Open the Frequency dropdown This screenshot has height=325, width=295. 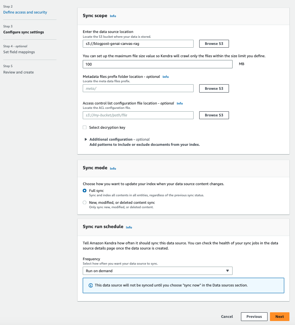click(x=157, y=271)
